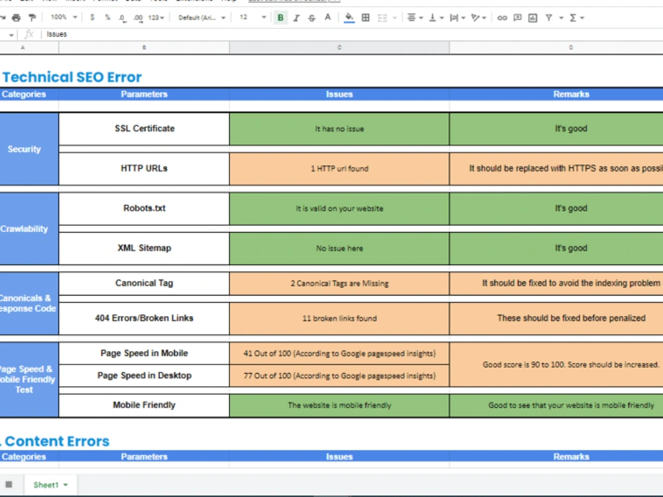Toggle bold formatting
This screenshot has height=497, width=663.
pyautogui.click(x=280, y=18)
